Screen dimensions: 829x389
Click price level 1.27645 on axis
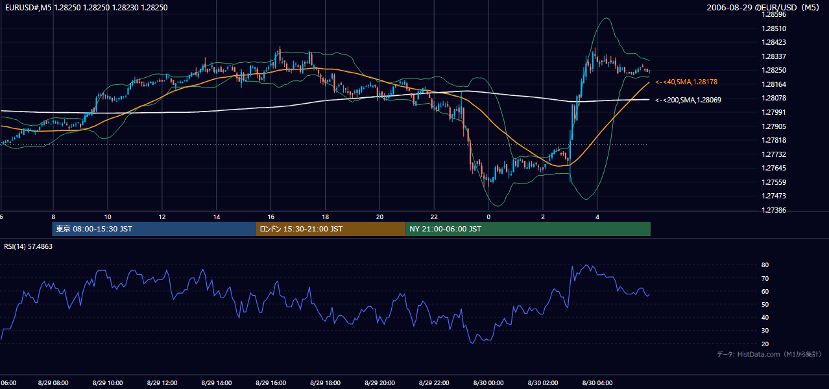click(774, 168)
